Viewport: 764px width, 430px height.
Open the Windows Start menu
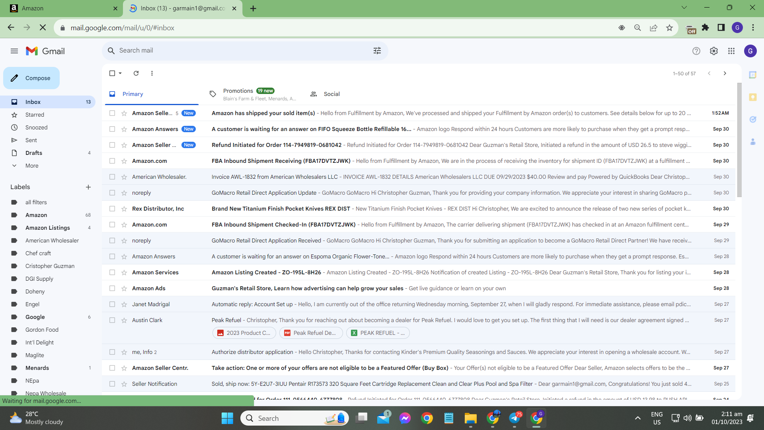(227, 418)
